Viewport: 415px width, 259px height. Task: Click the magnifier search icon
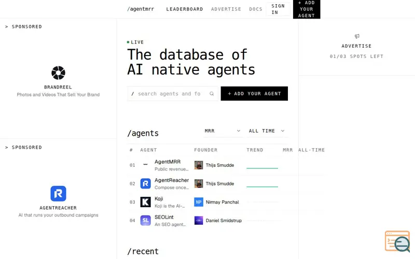click(212, 94)
